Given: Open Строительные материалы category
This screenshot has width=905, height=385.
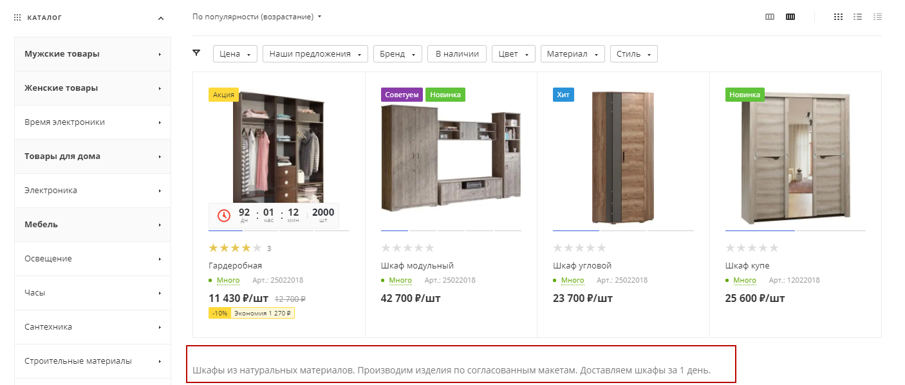Looking at the screenshot, I should coord(93,361).
